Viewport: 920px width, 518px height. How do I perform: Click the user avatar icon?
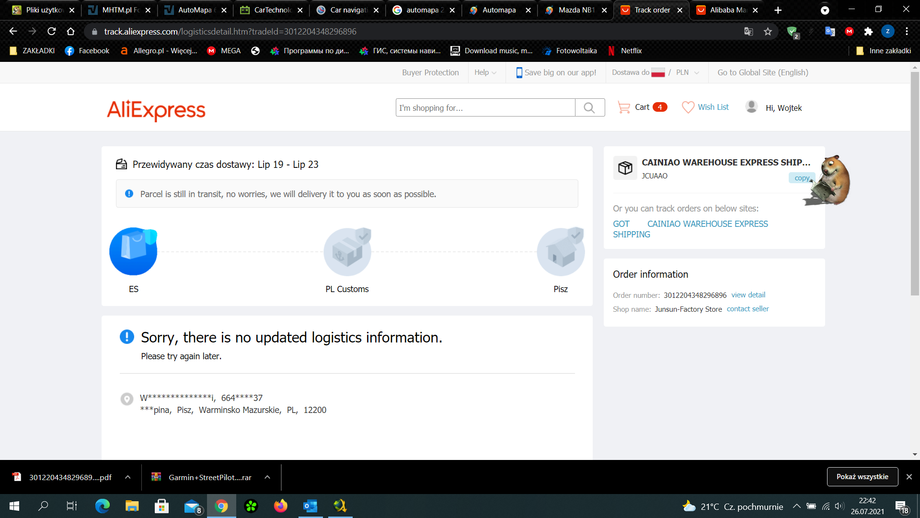point(751,107)
